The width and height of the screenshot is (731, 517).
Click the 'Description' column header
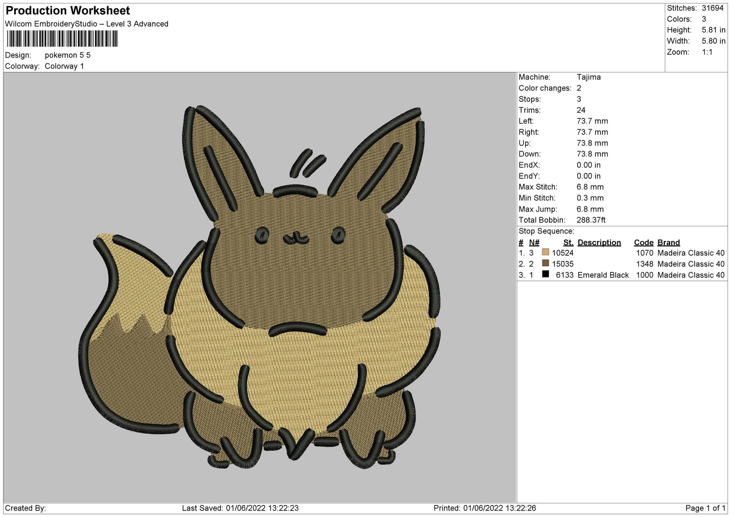(x=599, y=243)
